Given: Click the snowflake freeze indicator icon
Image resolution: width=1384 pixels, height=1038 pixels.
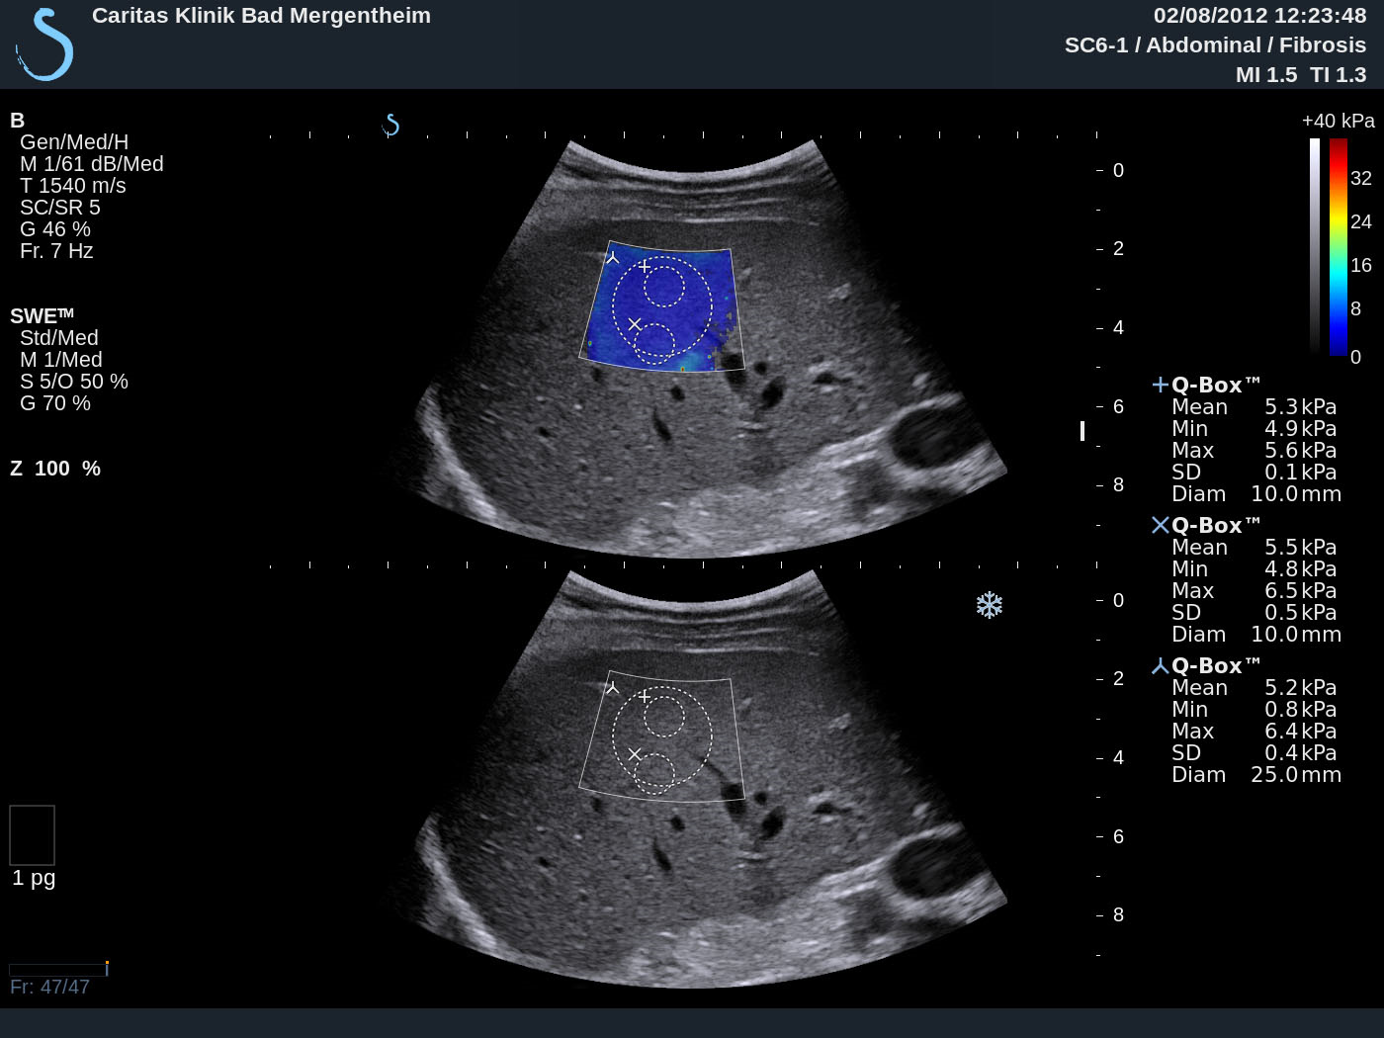Looking at the screenshot, I should [989, 605].
